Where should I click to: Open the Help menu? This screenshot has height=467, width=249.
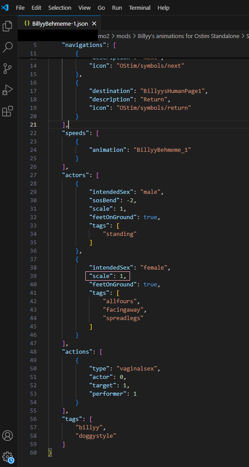click(163, 8)
